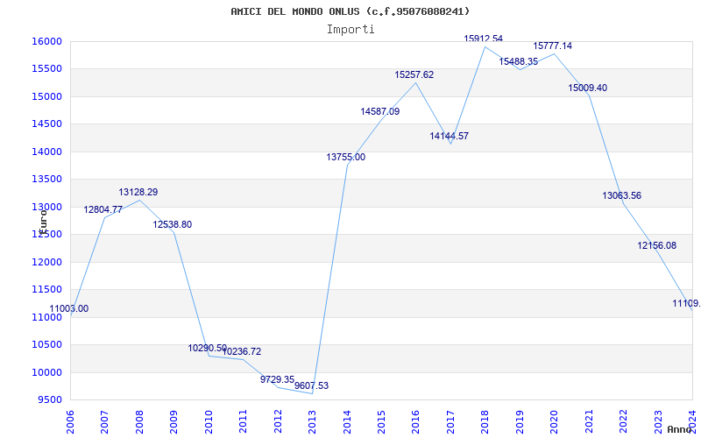Select the data label 14144.57
This screenshot has width=701, height=438.
pos(450,136)
